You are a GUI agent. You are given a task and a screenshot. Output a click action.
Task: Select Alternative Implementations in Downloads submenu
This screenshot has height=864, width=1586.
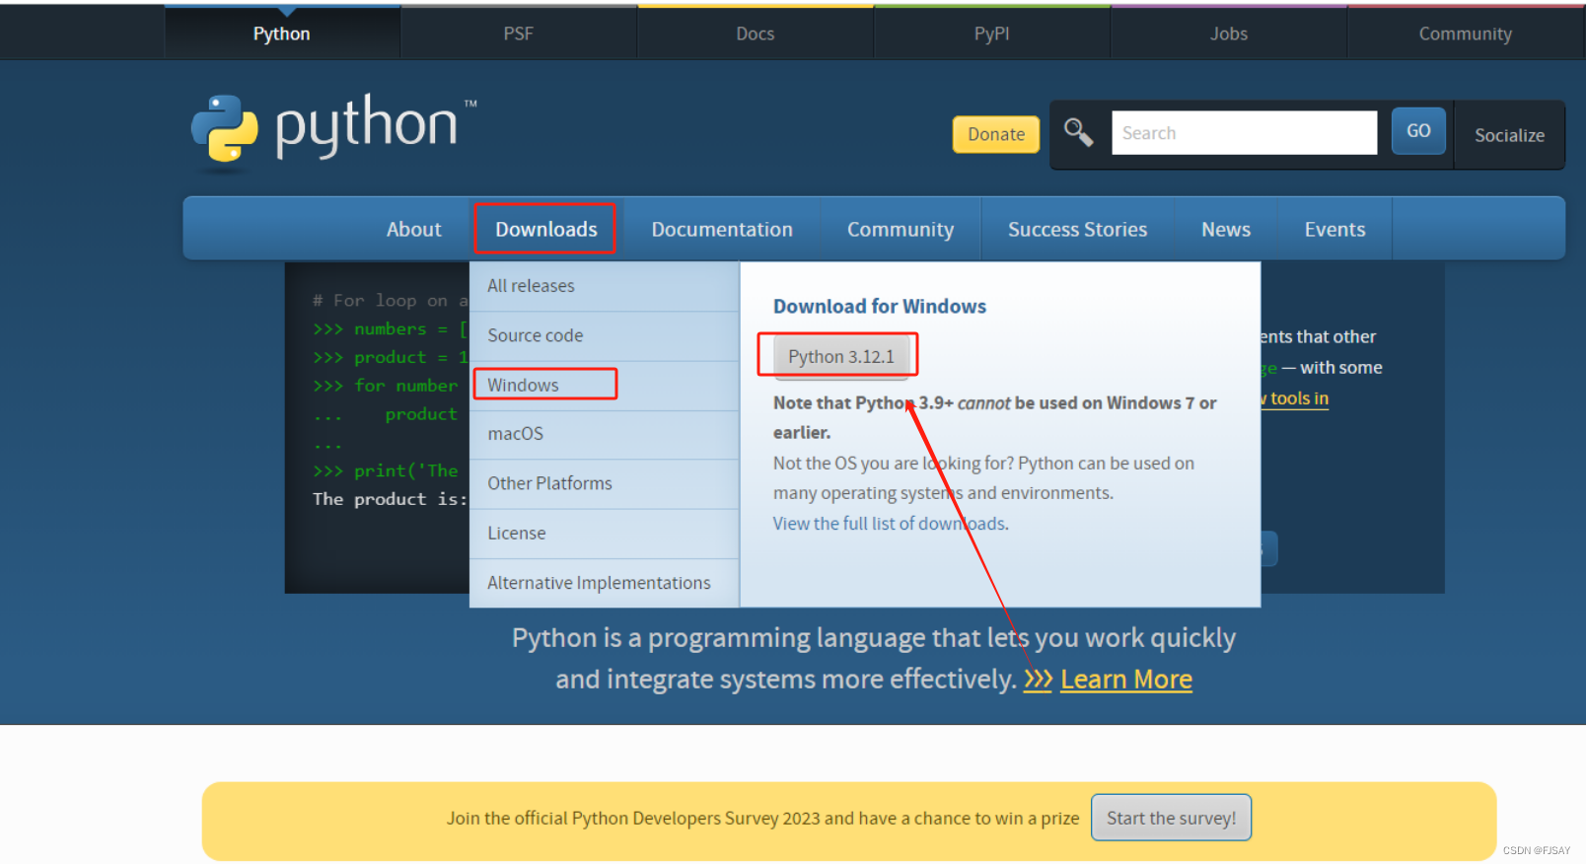pos(605,583)
